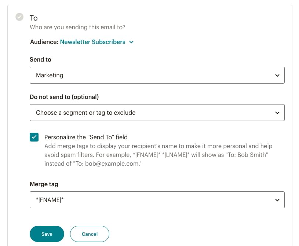Open the Send to dropdown showing Marketing
Screen dimensions: 299x246
click(157, 75)
